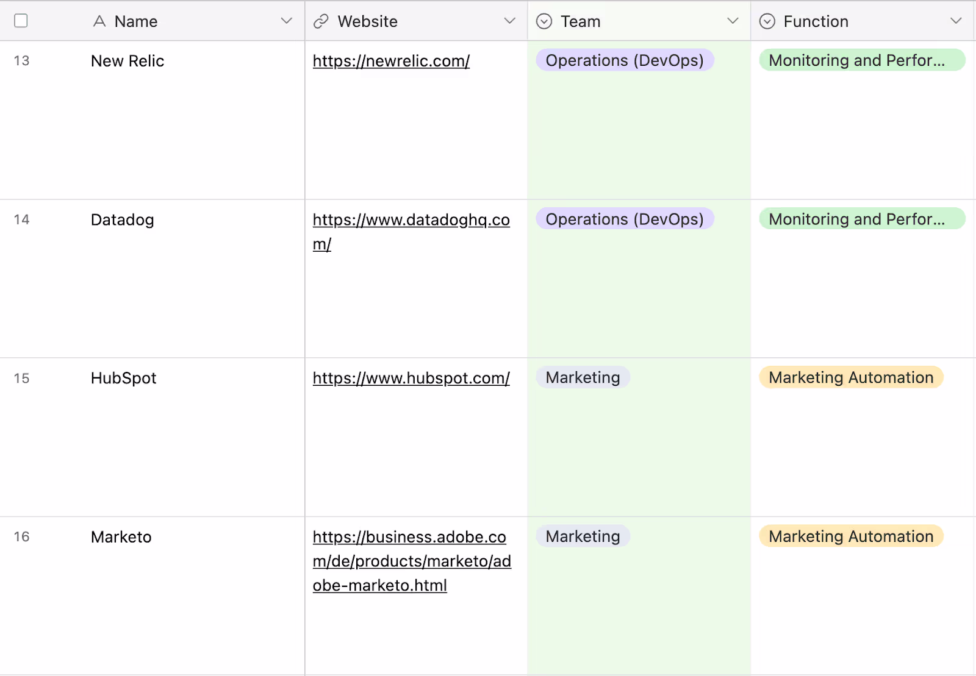Open the Website column dropdown menu
Viewport: 976px width, 676px height.
(509, 21)
